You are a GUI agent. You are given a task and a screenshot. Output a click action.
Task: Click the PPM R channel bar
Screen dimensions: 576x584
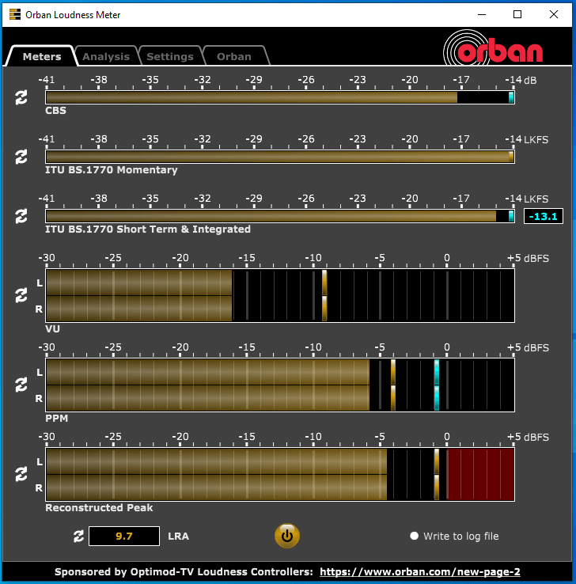(x=280, y=398)
